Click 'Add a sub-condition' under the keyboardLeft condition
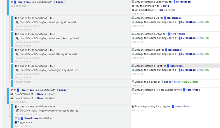The height and width of the screenshot is (128, 220). click(x=28, y=58)
